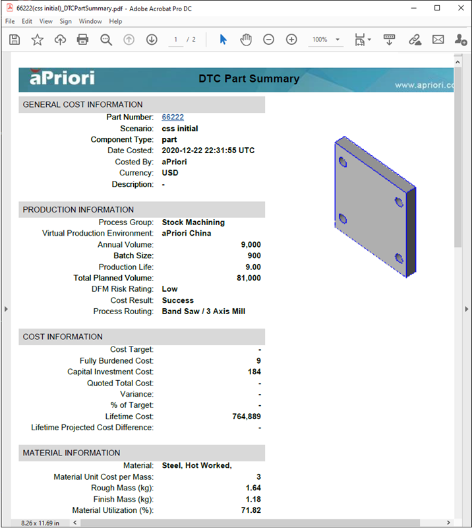Open the fit page options tool
The image size is (472, 528).
pyautogui.click(x=363, y=40)
